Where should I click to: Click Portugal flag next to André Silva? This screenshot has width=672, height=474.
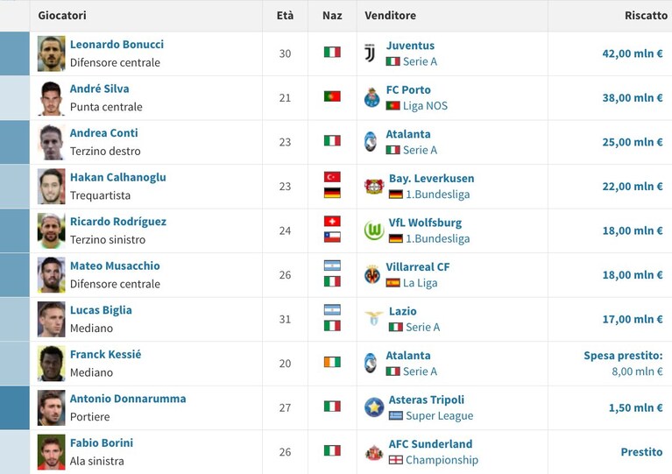point(332,96)
